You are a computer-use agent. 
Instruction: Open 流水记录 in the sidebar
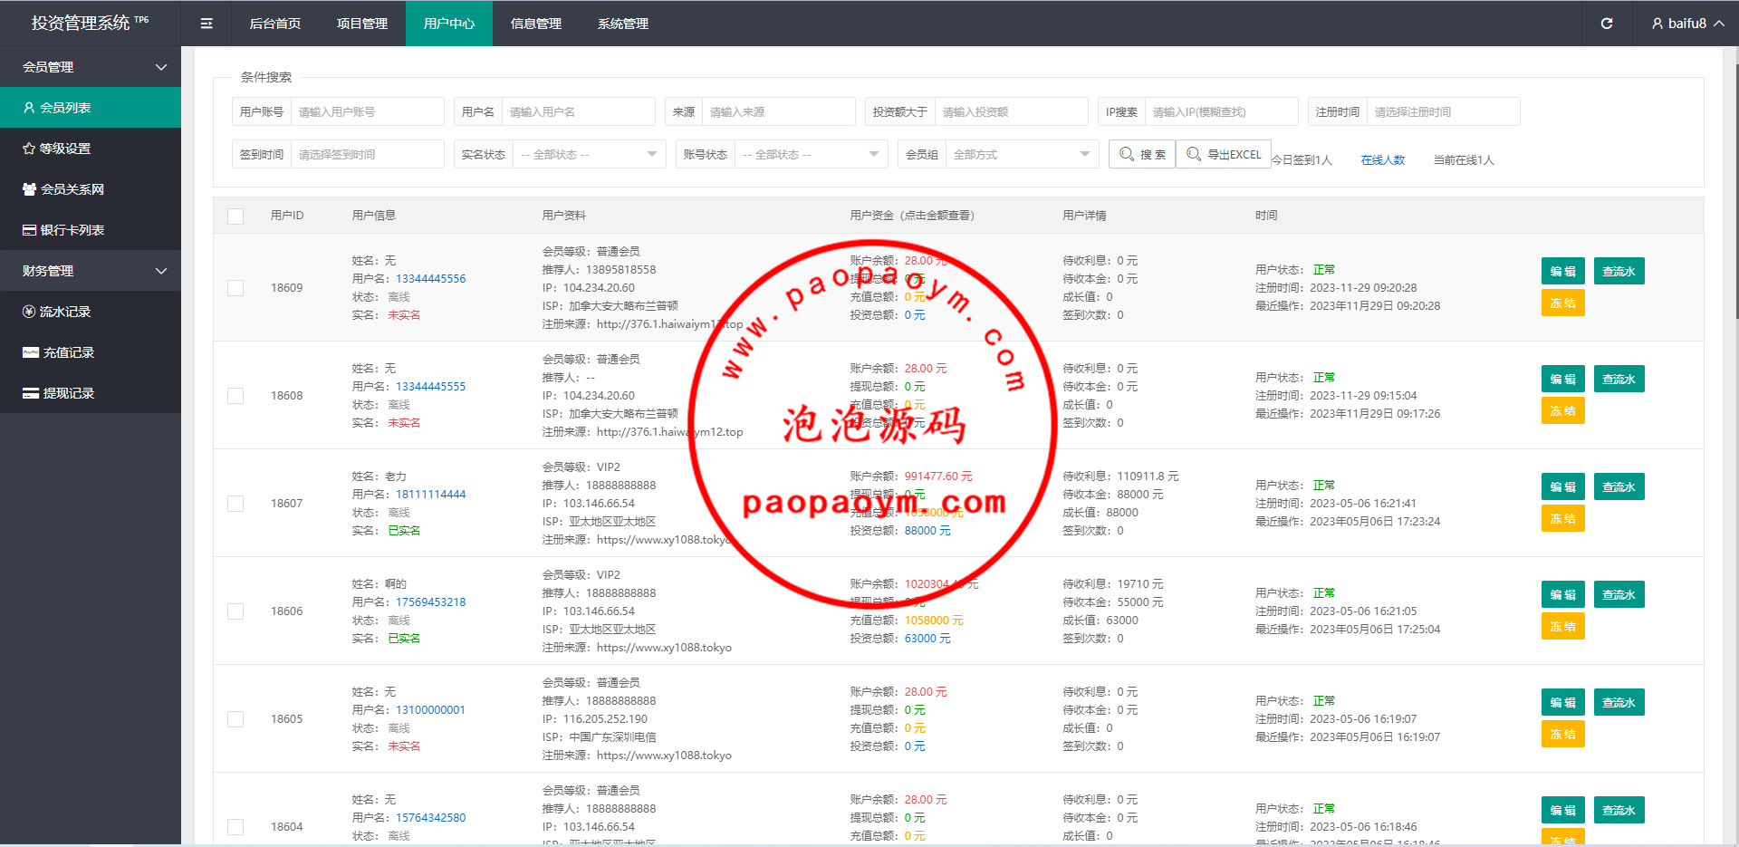click(91, 312)
